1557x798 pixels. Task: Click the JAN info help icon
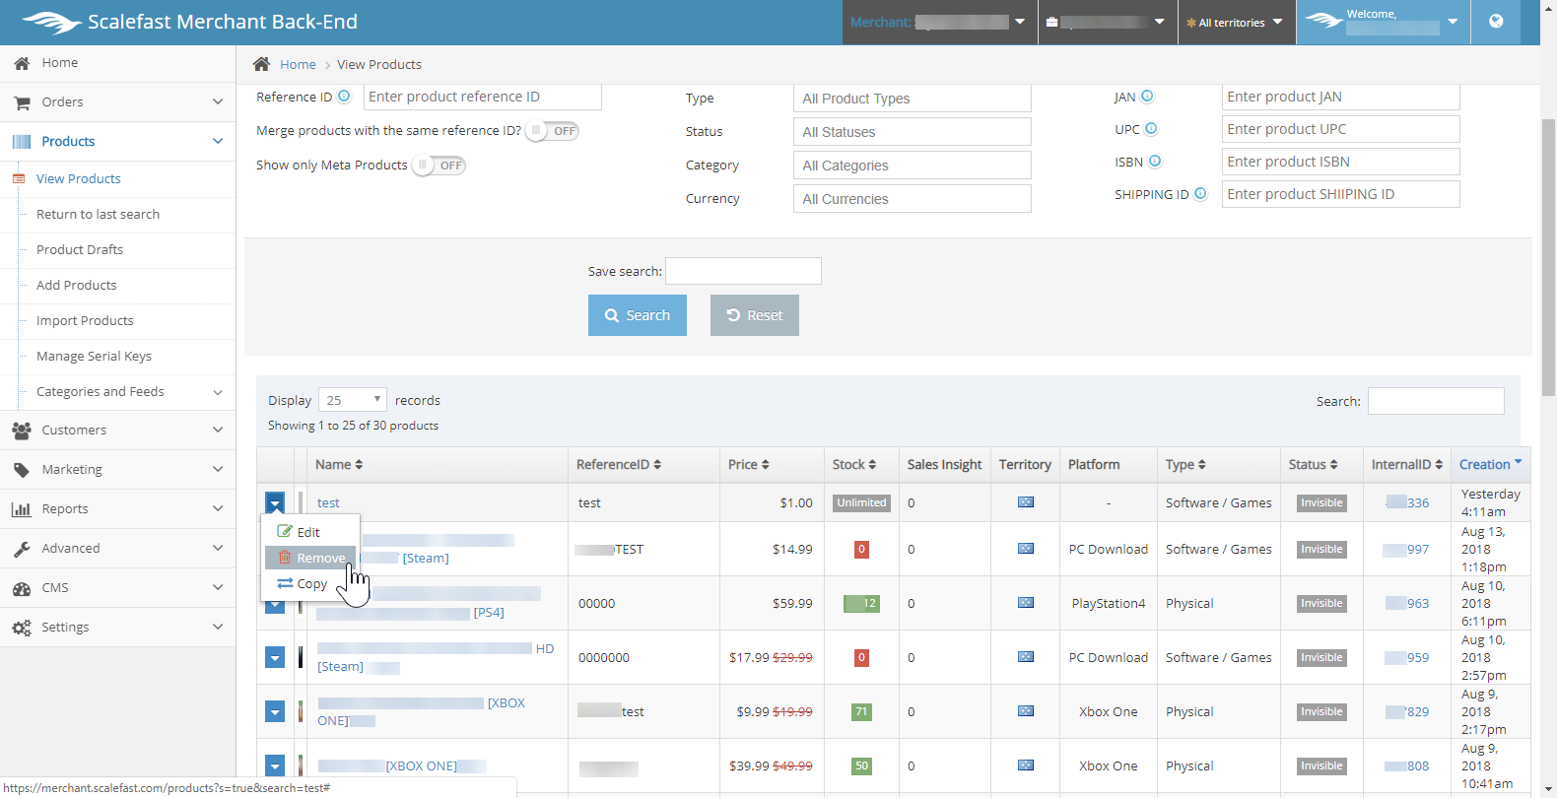(x=1147, y=97)
